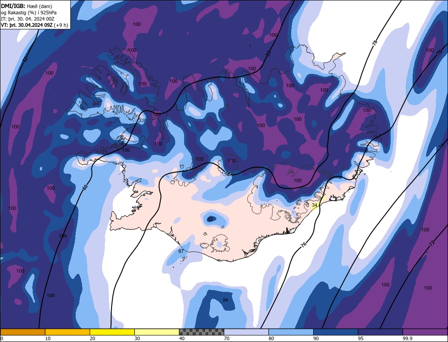This screenshot has height=342, width=448.
Task: Click the '34' humidity value on the yellow patch
Action: click(x=314, y=205)
